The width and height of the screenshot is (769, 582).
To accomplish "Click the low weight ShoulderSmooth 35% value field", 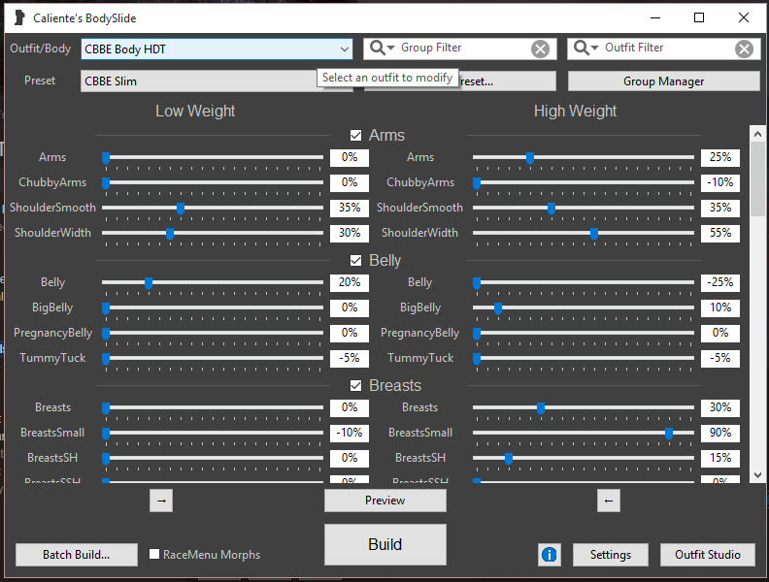I will [350, 208].
